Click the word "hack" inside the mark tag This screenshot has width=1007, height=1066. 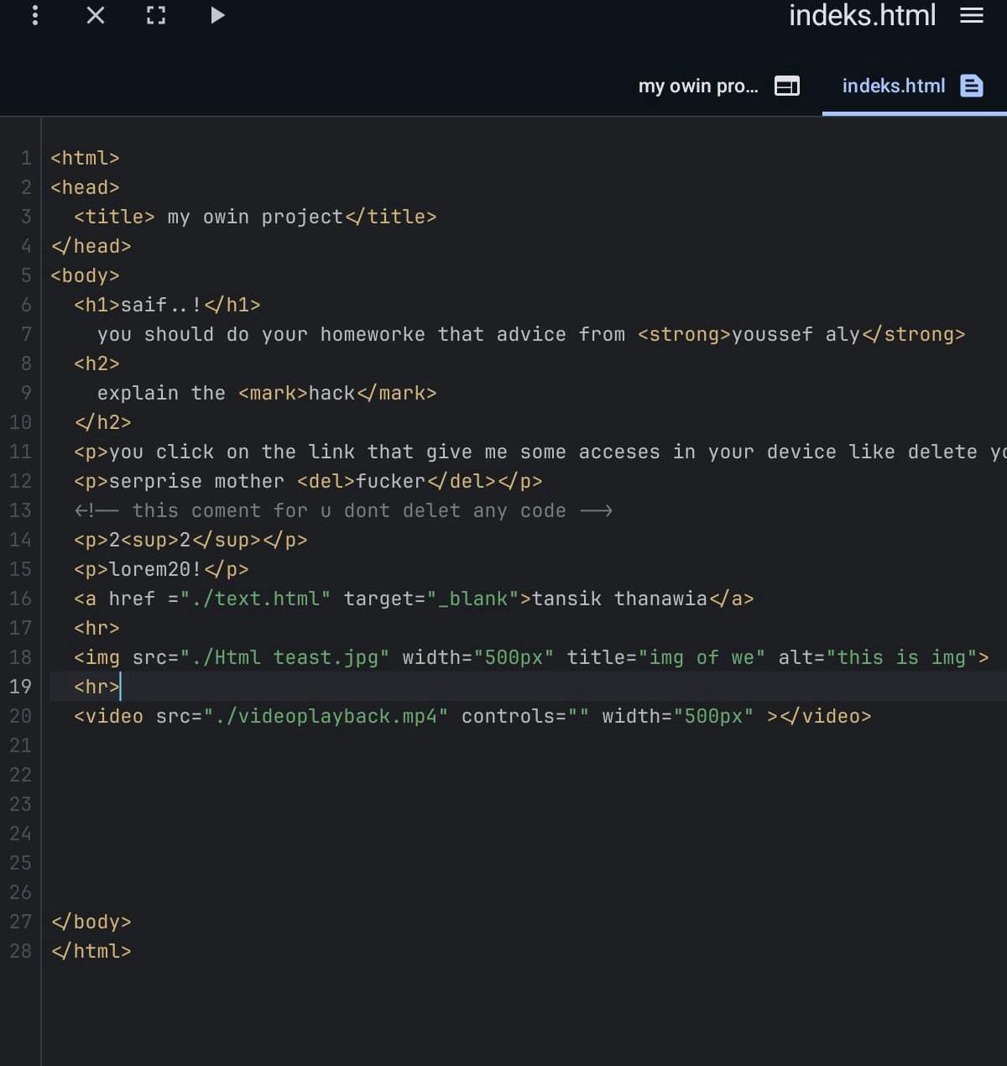coord(331,393)
